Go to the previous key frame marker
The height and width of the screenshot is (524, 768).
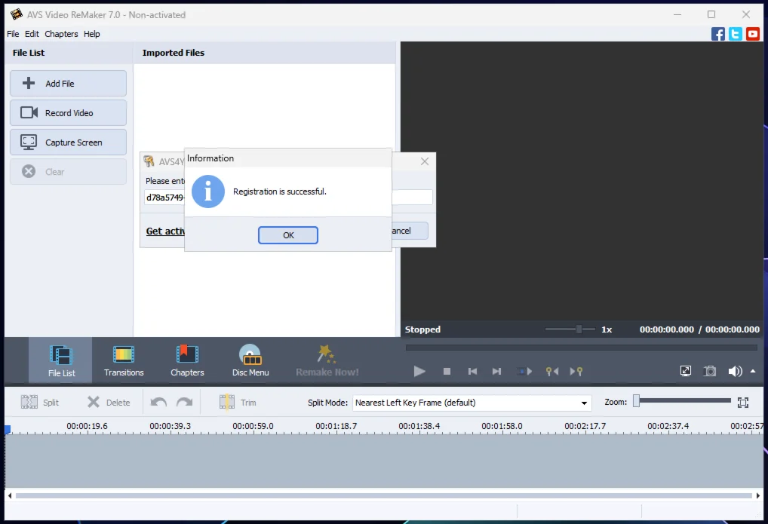[x=552, y=371]
